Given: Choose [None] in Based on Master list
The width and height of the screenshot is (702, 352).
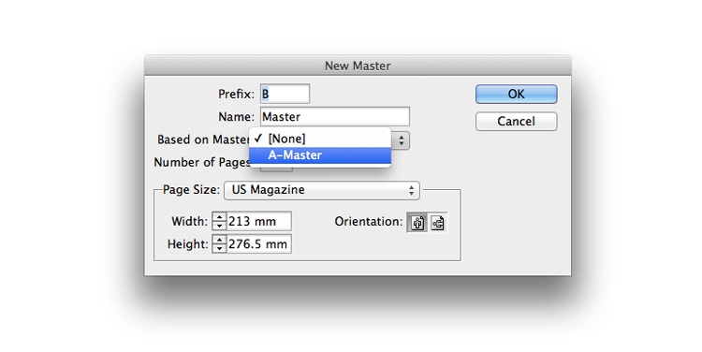Looking at the screenshot, I should click(x=320, y=139).
